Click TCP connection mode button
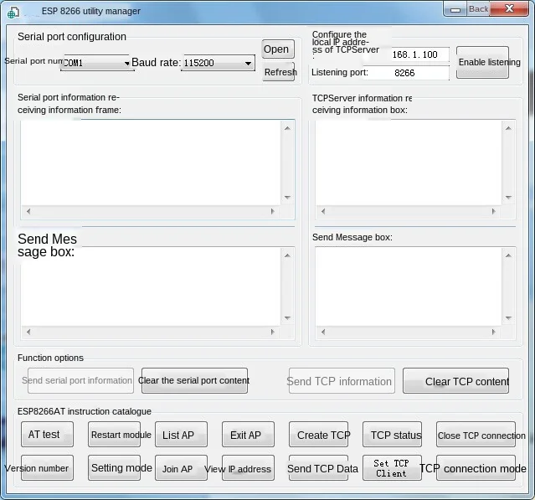 point(476,468)
